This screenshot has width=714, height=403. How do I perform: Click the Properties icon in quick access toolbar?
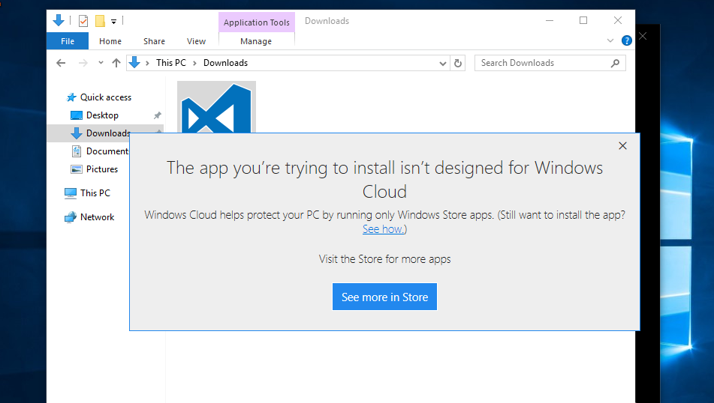point(83,21)
